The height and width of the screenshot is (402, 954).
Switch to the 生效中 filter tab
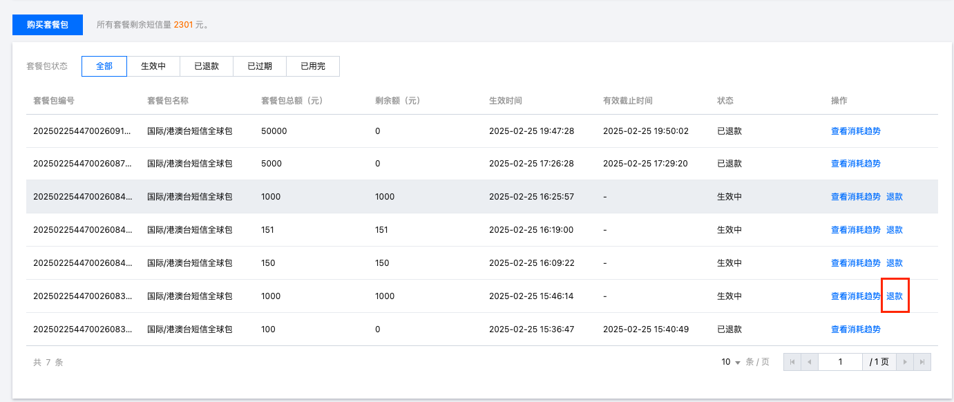tap(153, 66)
